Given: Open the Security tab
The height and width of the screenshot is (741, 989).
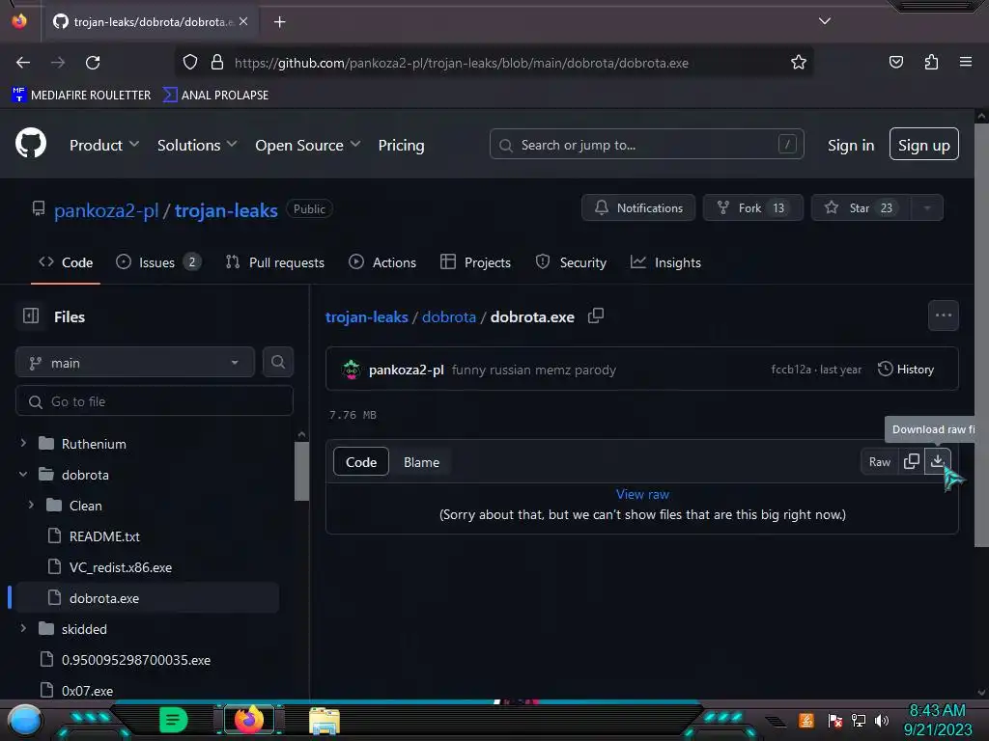Looking at the screenshot, I should click(x=571, y=262).
